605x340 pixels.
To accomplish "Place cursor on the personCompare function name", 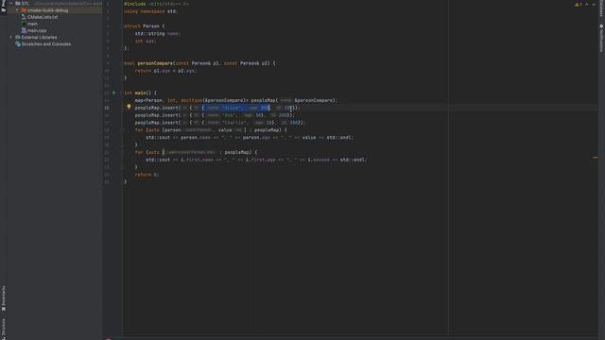I will pos(155,63).
